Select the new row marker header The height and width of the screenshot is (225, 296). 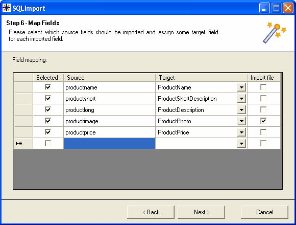click(23, 144)
